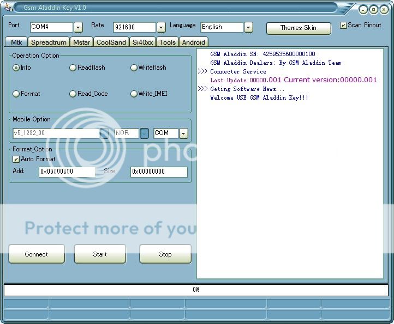Open the NOR flash type dropdown
This screenshot has height=324, width=394.
point(144,133)
